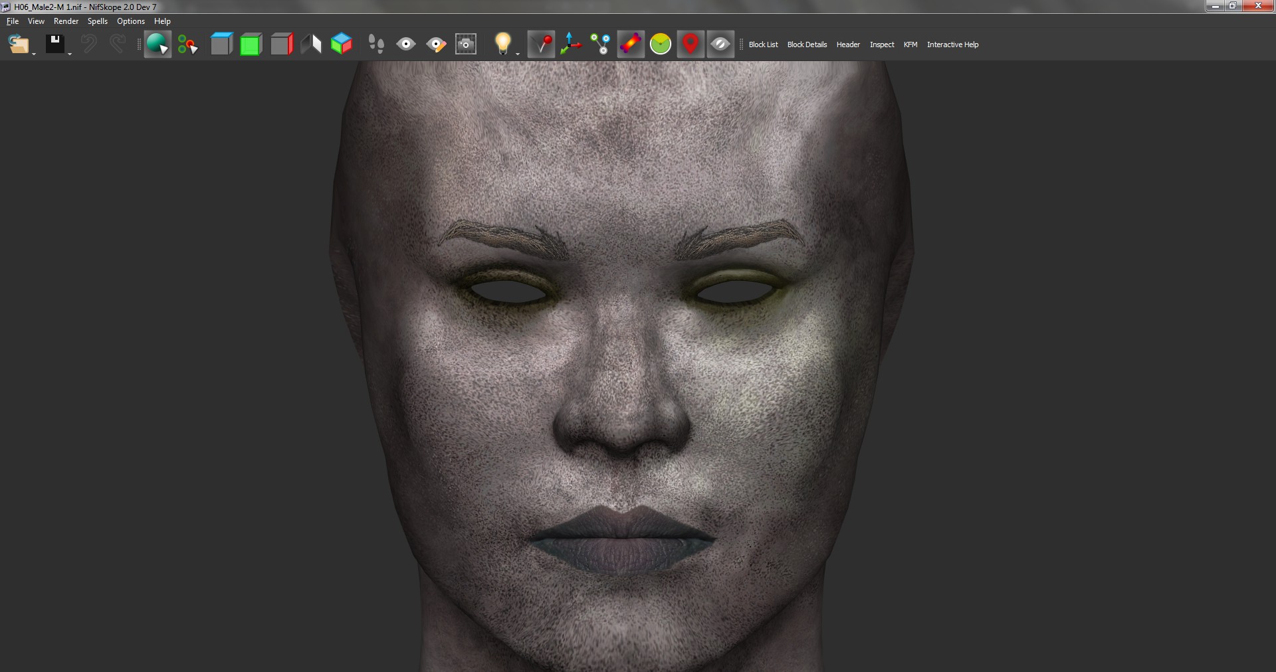The height and width of the screenshot is (672, 1276).
Task: Toggle hidden objects crossed-eye icon
Action: [x=720, y=44]
